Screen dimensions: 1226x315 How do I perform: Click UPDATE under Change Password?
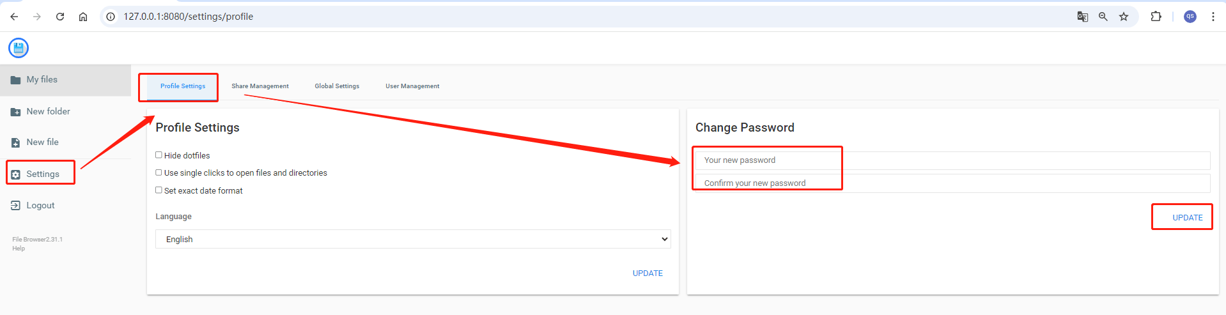coord(1187,217)
